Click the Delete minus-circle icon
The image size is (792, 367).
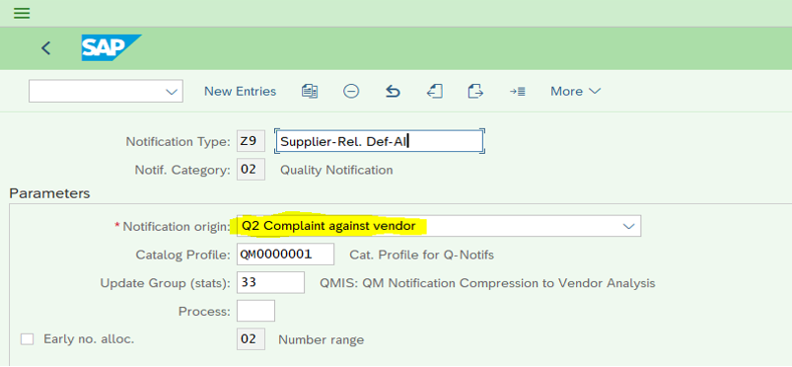[x=351, y=92]
